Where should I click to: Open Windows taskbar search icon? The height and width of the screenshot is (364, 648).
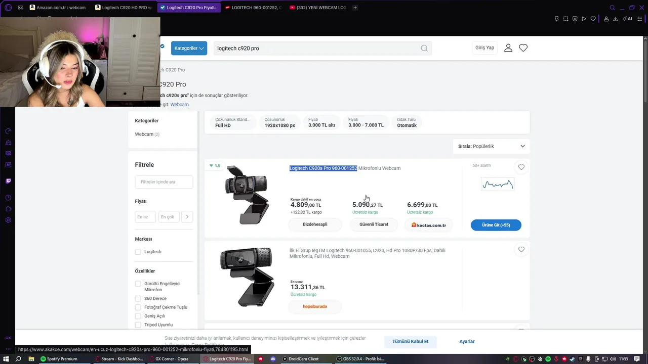tap(18, 359)
